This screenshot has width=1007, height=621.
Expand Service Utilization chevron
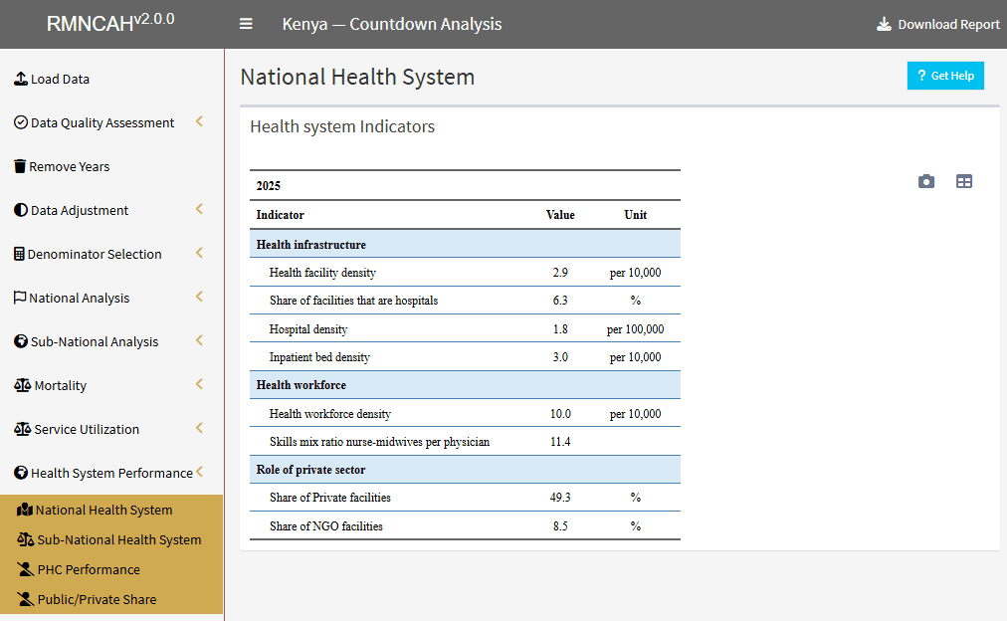tap(200, 427)
